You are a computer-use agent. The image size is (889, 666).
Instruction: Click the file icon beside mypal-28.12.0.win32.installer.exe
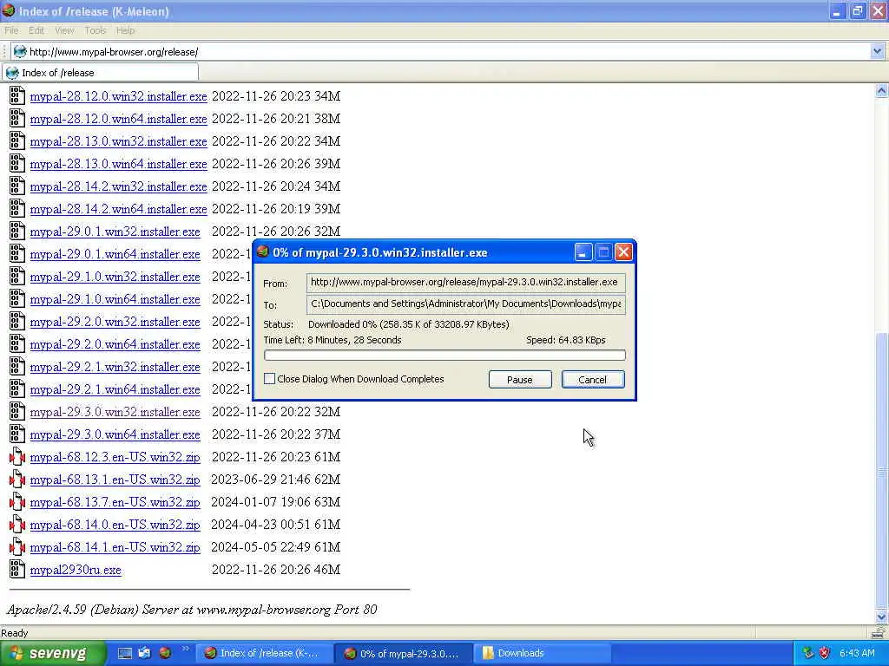click(17, 95)
